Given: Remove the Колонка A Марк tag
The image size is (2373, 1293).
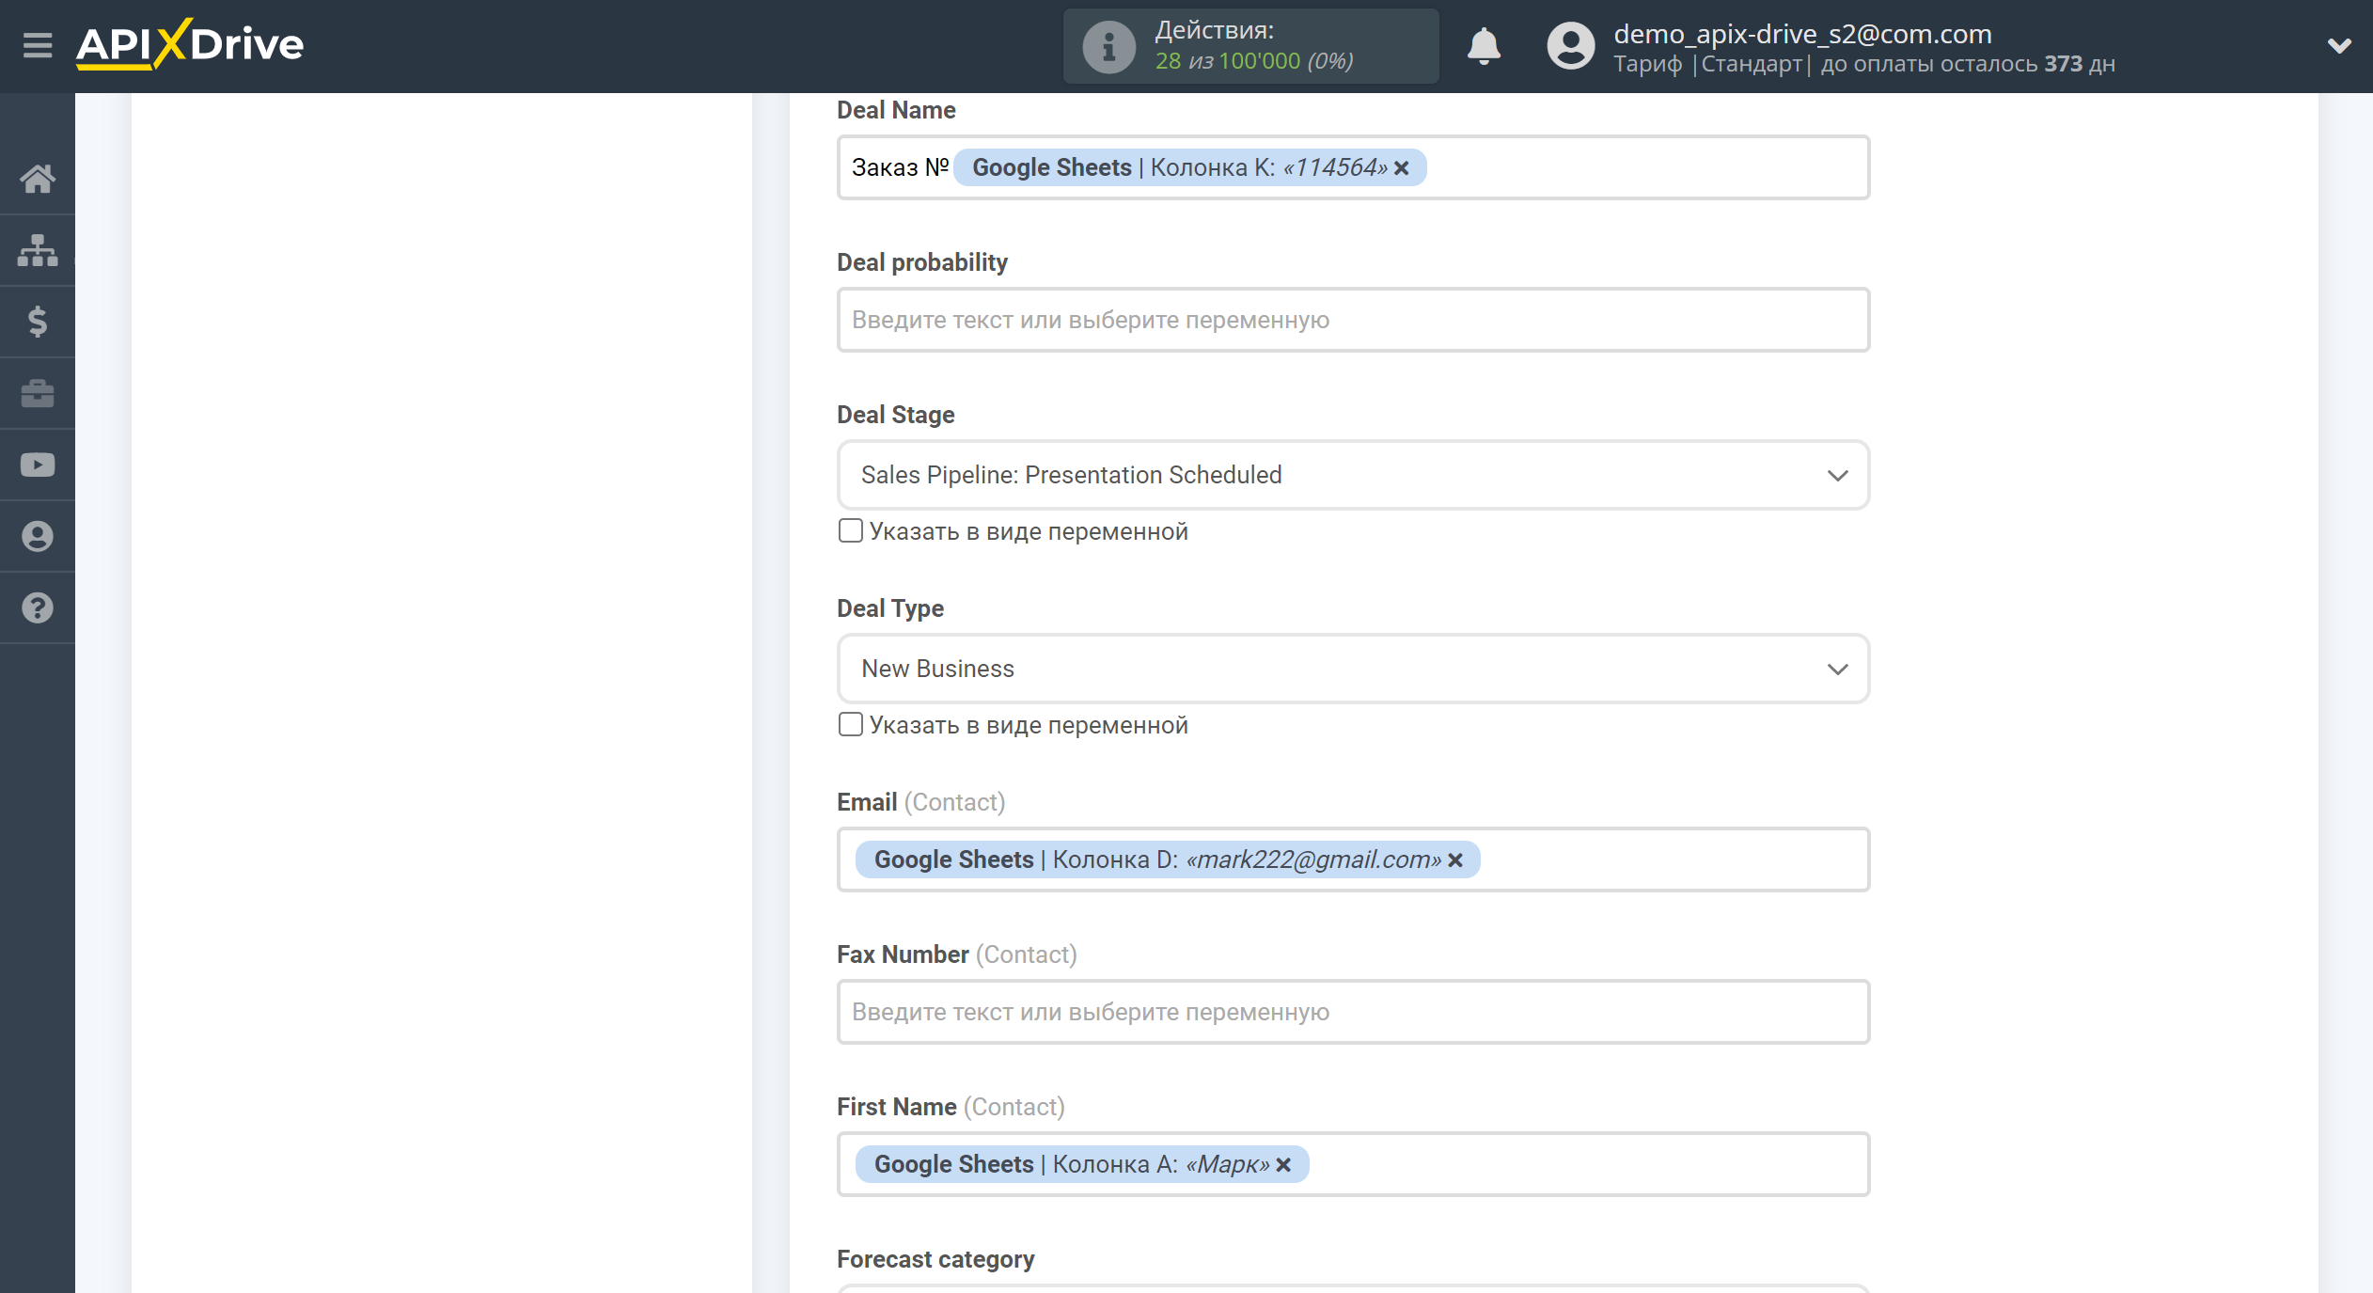Looking at the screenshot, I should coord(1283,1165).
